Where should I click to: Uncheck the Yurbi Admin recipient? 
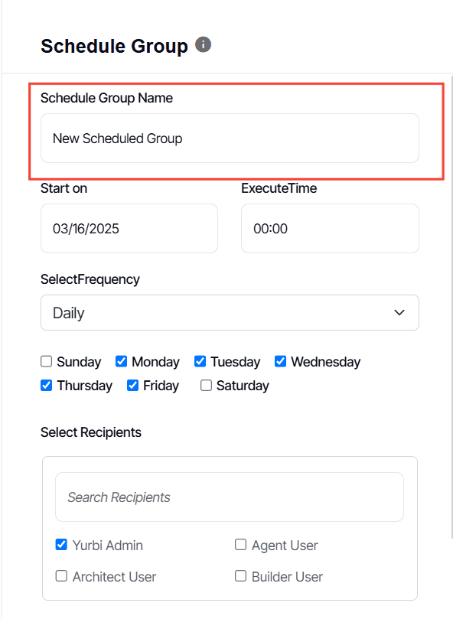61,545
